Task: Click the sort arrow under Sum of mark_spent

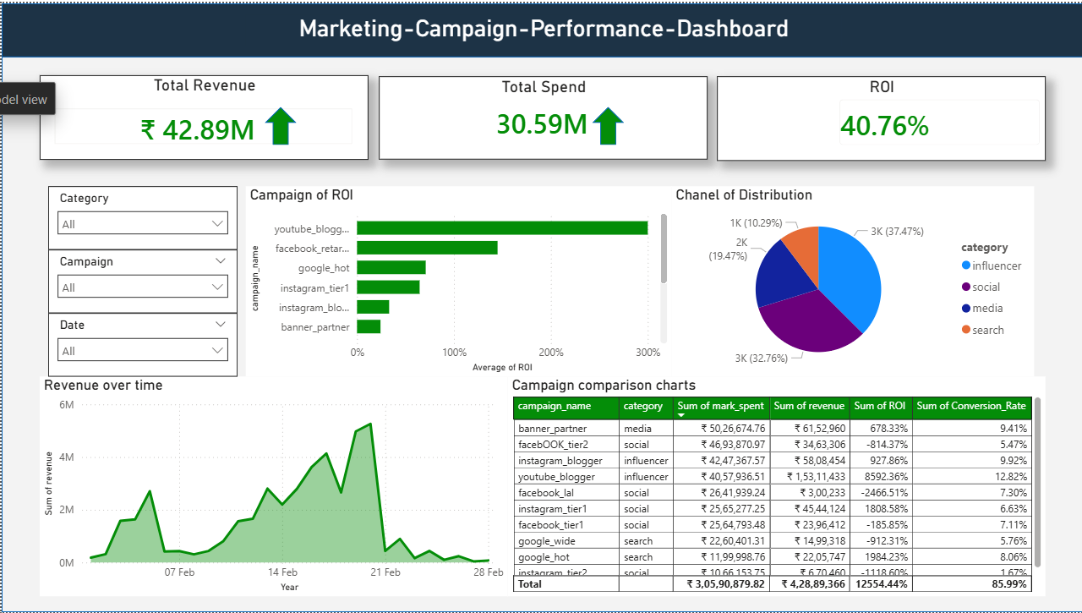Action: (681, 415)
